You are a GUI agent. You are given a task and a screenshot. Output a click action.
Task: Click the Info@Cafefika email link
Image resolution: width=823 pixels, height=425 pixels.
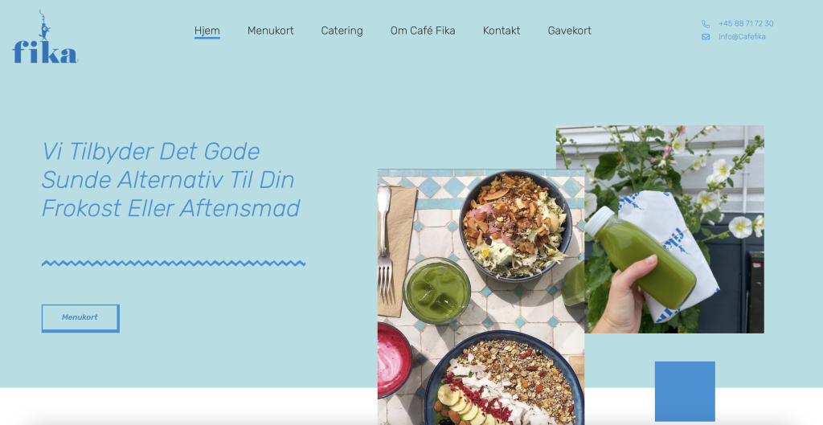click(742, 37)
